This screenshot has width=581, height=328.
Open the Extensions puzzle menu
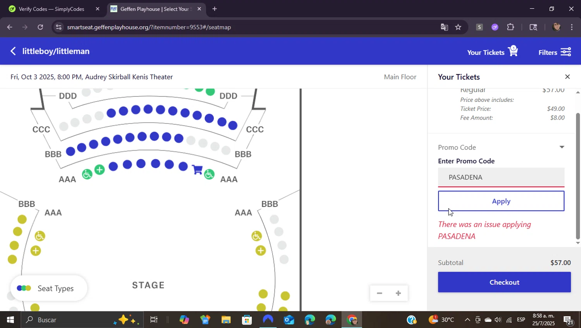(511, 27)
